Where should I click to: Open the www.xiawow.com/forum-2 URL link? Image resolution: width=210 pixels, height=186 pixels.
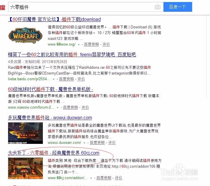coord(31,107)
